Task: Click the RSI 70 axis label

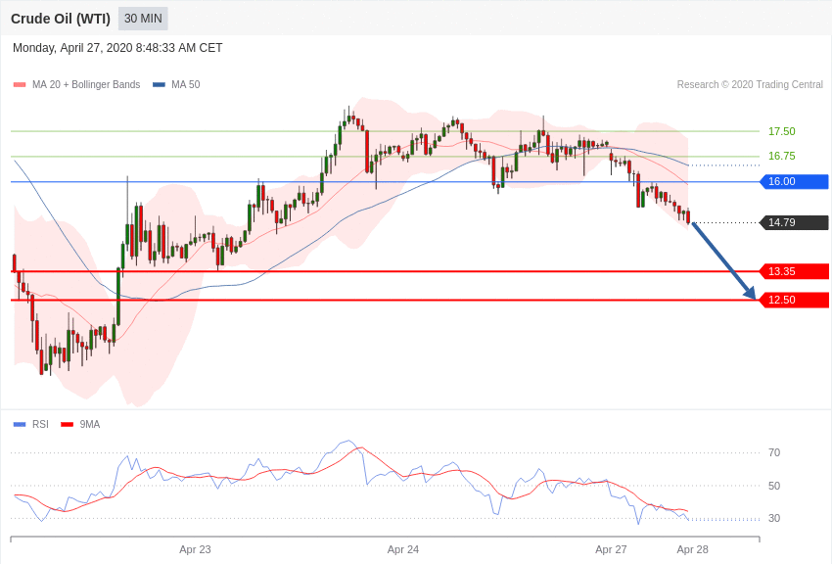Action: pos(774,452)
